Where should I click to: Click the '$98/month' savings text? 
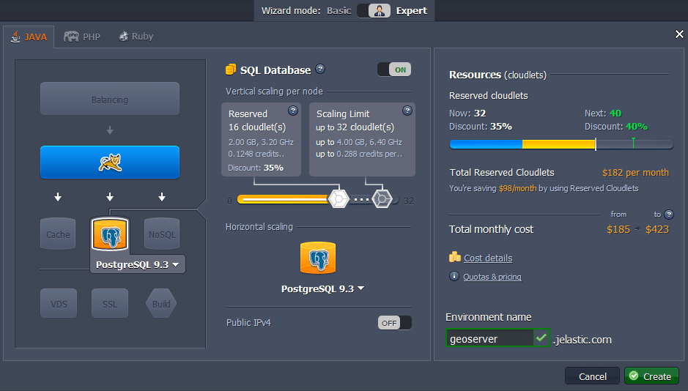517,188
